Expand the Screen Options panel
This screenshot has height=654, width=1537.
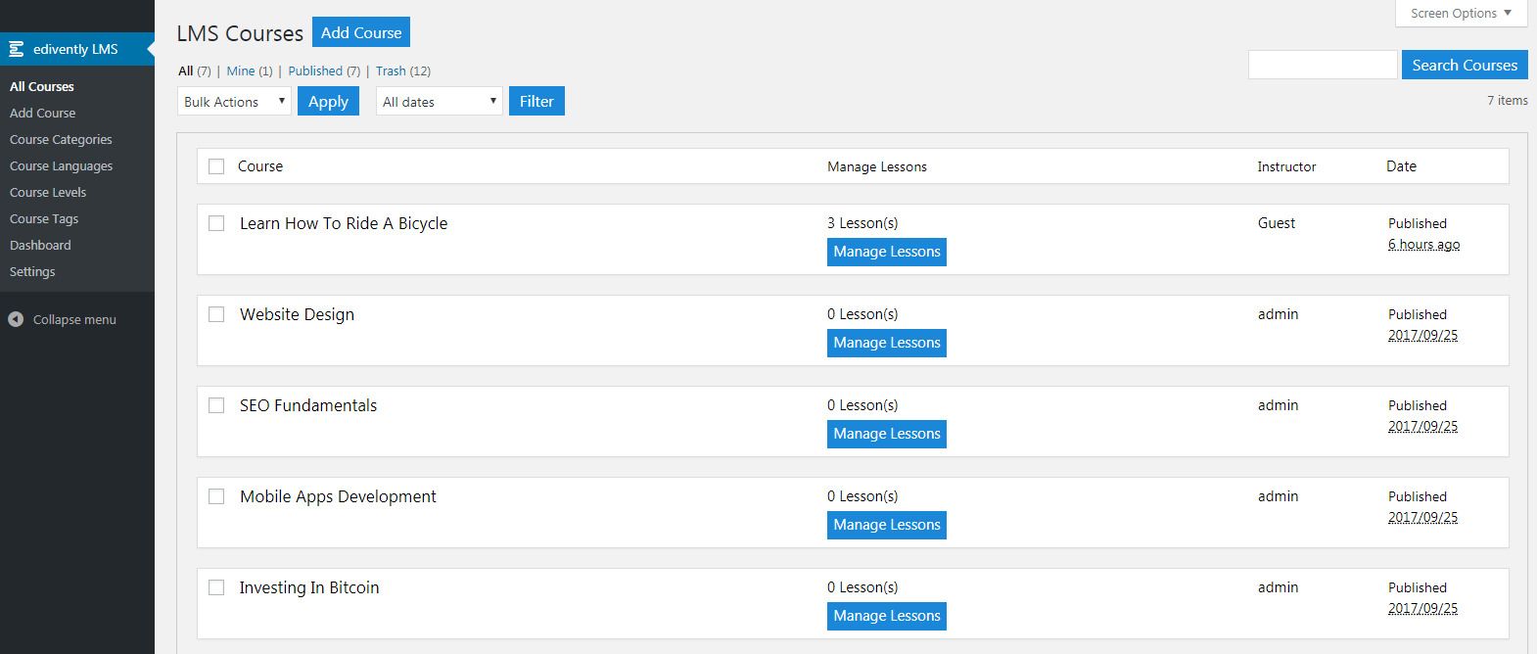(x=1461, y=14)
